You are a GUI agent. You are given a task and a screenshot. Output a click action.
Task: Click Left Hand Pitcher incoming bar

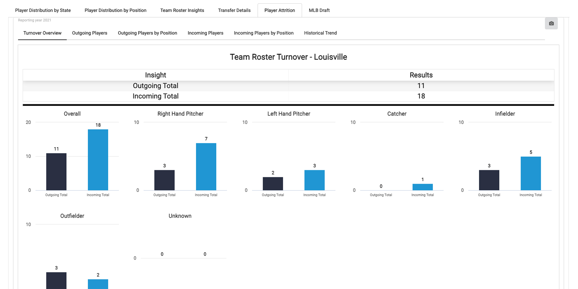(314, 180)
